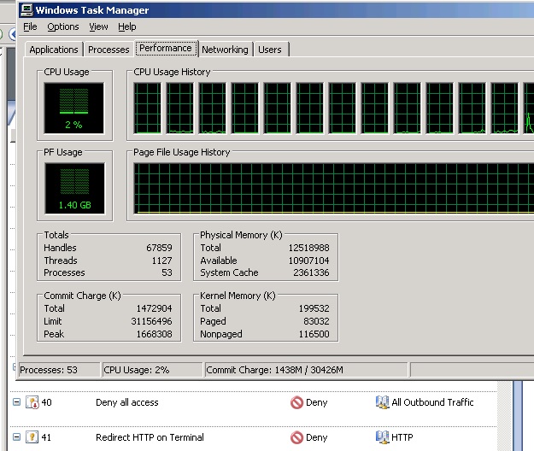Click the rule 41 policy icon
Screen dimensions: 534x451
[x=32, y=437]
